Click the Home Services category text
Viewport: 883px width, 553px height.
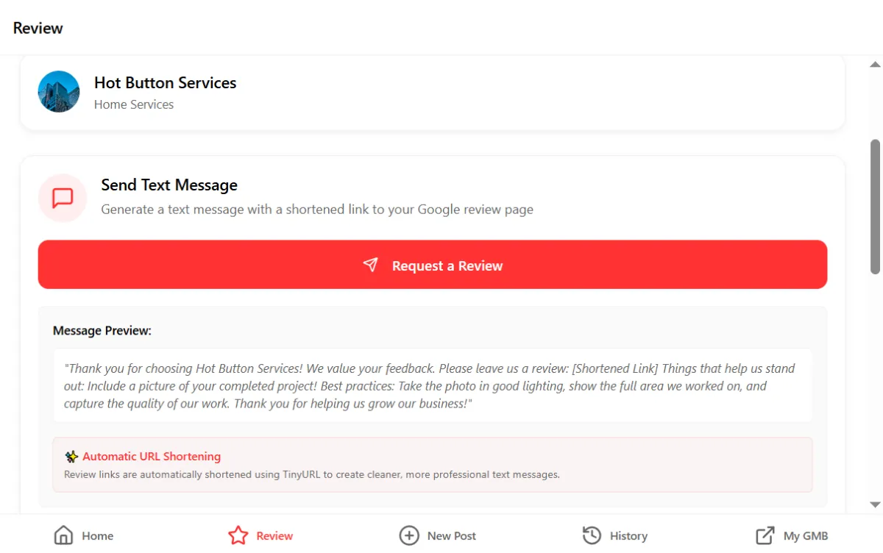coord(134,104)
